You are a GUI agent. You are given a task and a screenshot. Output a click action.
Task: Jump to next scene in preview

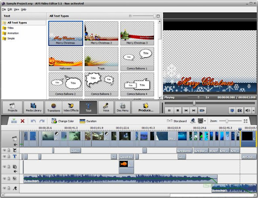click(x=202, y=110)
